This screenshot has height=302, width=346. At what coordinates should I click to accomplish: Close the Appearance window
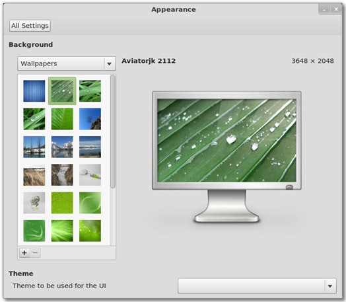(336, 9)
